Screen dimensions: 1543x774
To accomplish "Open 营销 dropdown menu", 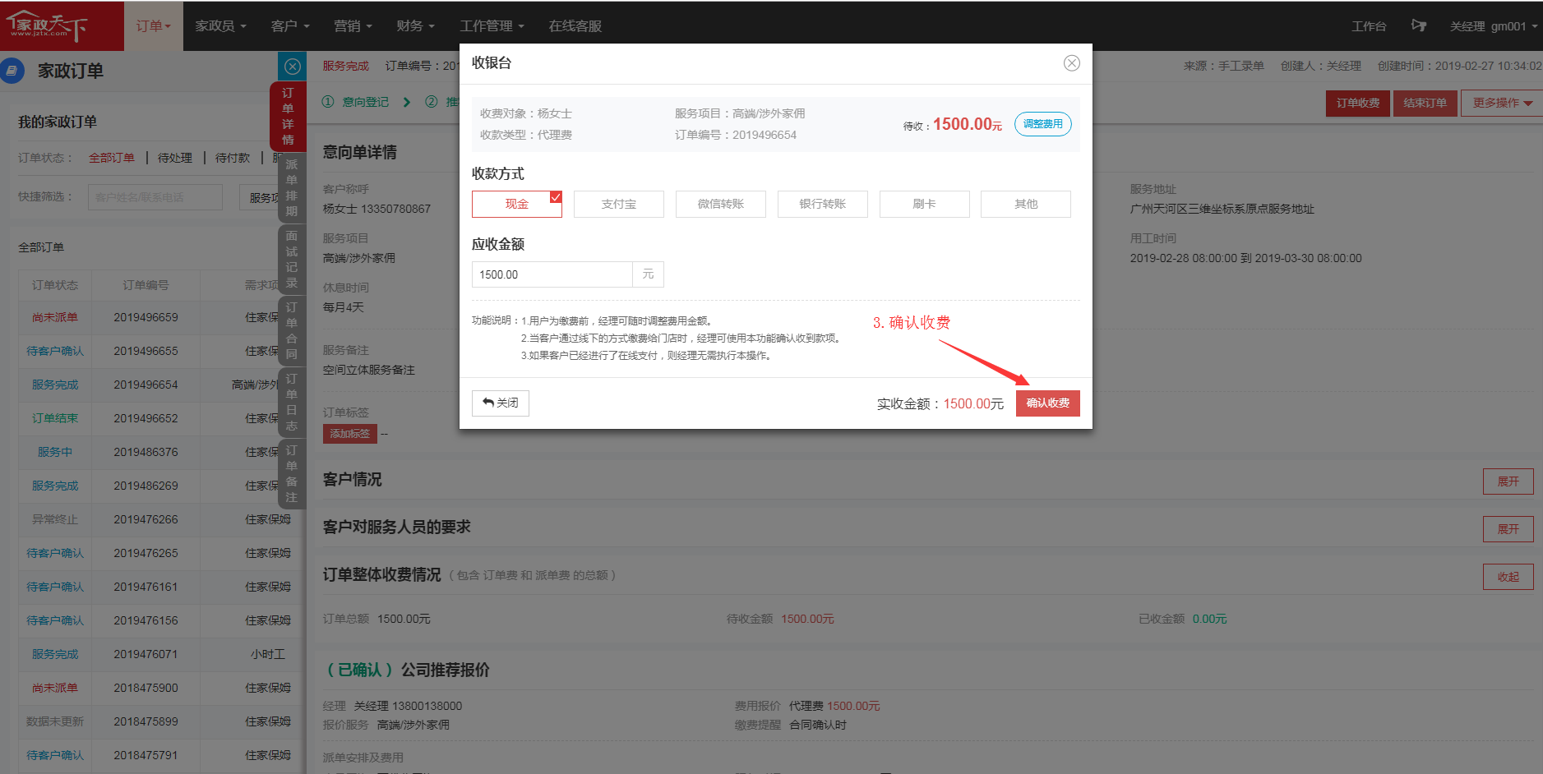I will [x=353, y=26].
